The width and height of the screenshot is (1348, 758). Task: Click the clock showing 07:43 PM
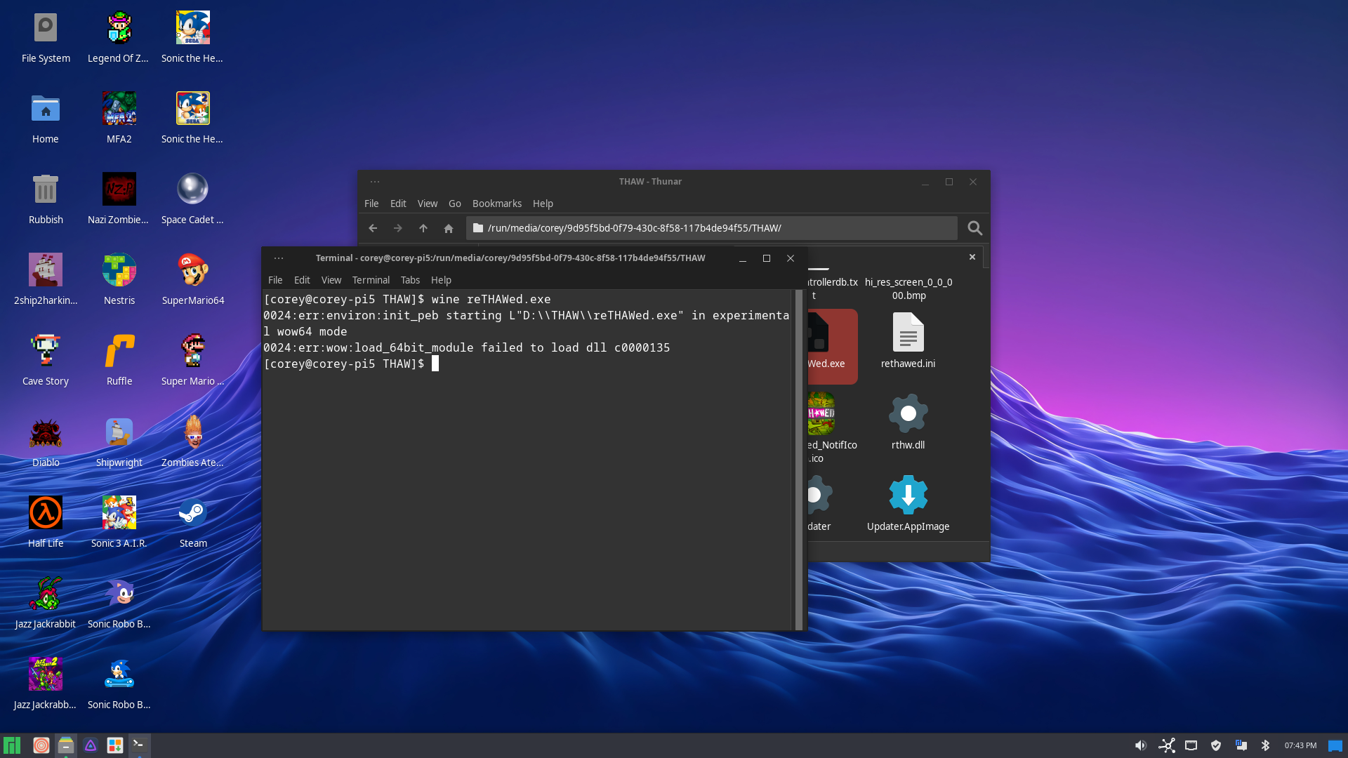point(1300,745)
